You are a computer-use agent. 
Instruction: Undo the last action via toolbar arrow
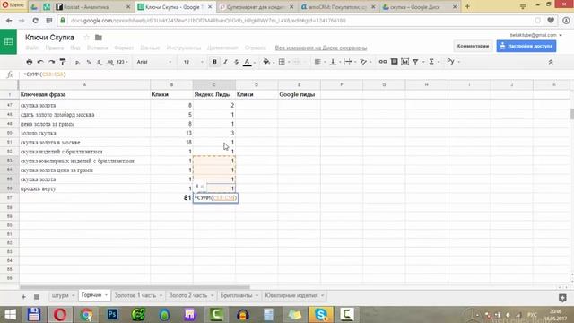[x=40, y=62]
